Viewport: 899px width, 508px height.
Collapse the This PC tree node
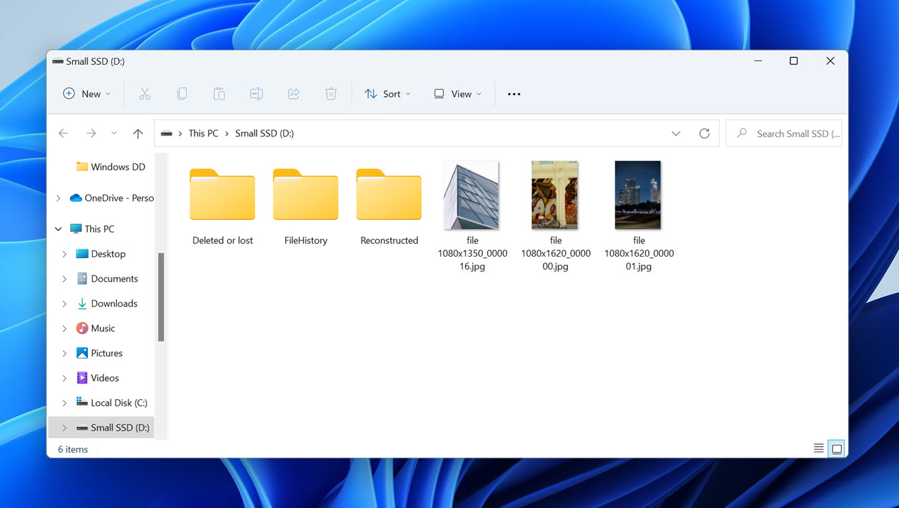coord(58,229)
